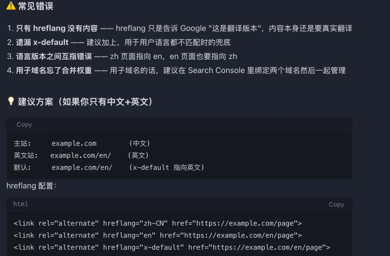Copy the html hreflang code block

pos(336,204)
